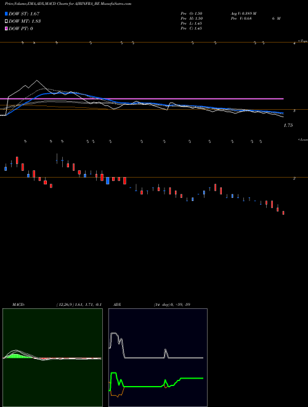Click the 'Avg V: 0.389 M' value
308x407 pixels.
click(243, 14)
